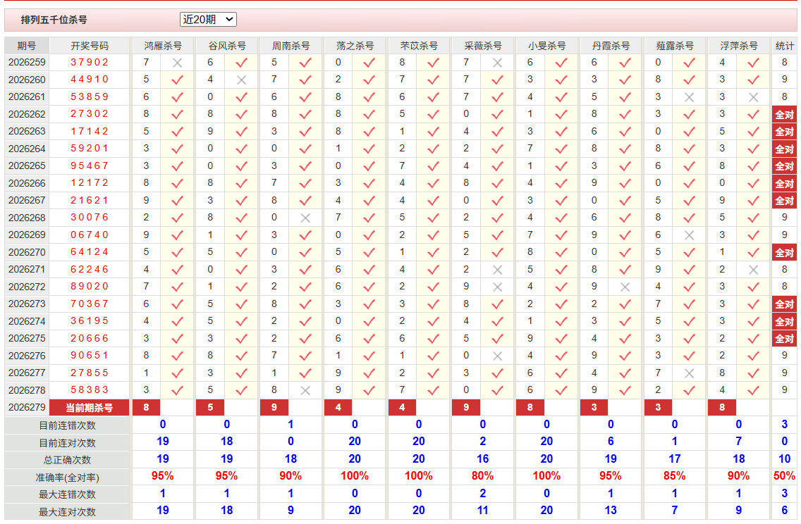
Task: Click the 最大连错次数 row label
Action: tap(67, 494)
